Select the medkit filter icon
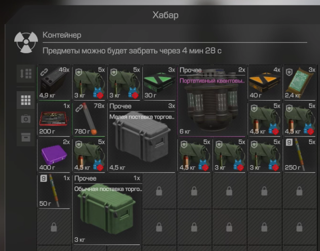The height and width of the screenshot is (251, 320). pos(26,119)
